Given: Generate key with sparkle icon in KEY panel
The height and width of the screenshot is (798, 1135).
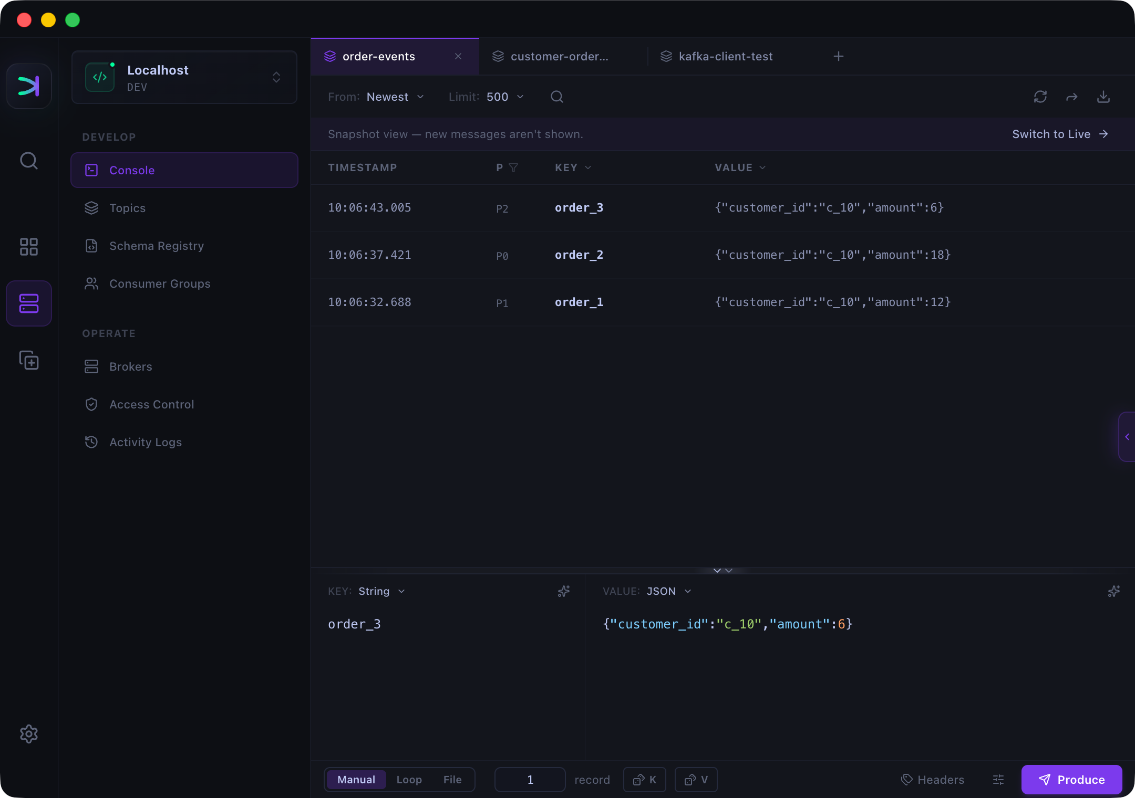Looking at the screenshot, I should (564, 591).
